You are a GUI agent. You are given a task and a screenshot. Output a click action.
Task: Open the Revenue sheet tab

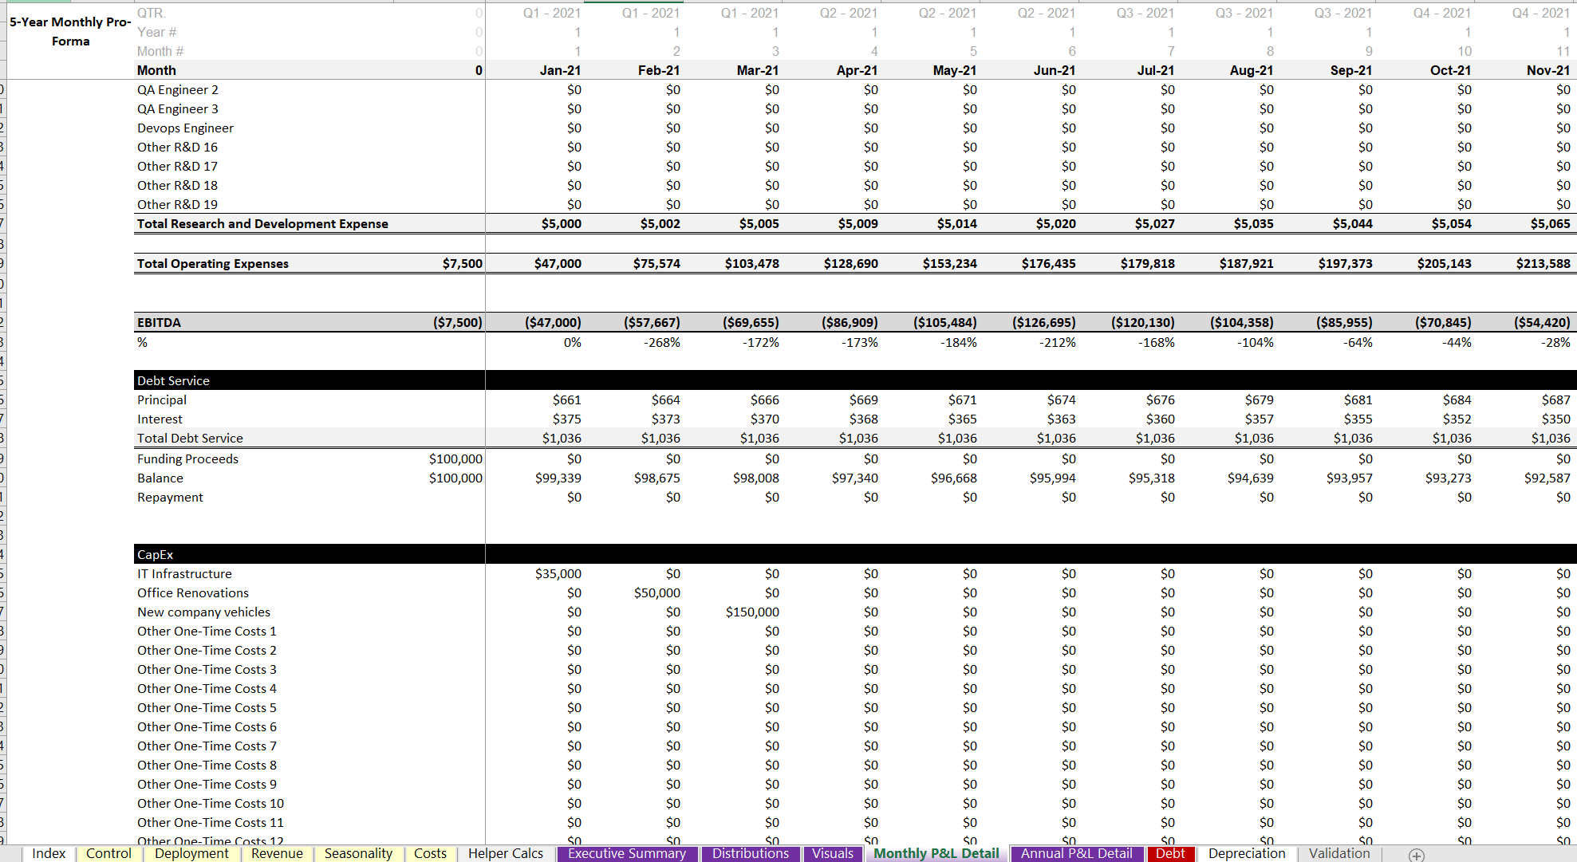click(276, 853)
